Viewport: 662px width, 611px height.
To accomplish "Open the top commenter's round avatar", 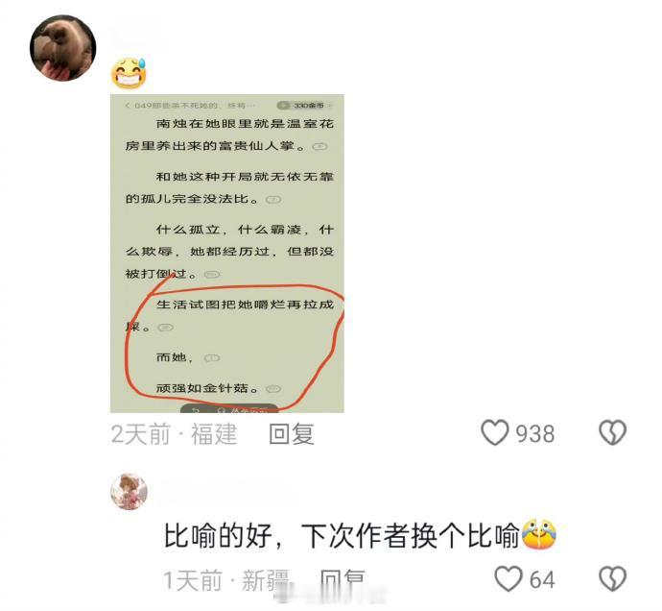I will [63, 48].
